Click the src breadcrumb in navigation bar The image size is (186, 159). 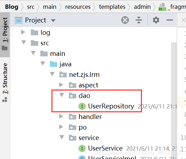31,7
